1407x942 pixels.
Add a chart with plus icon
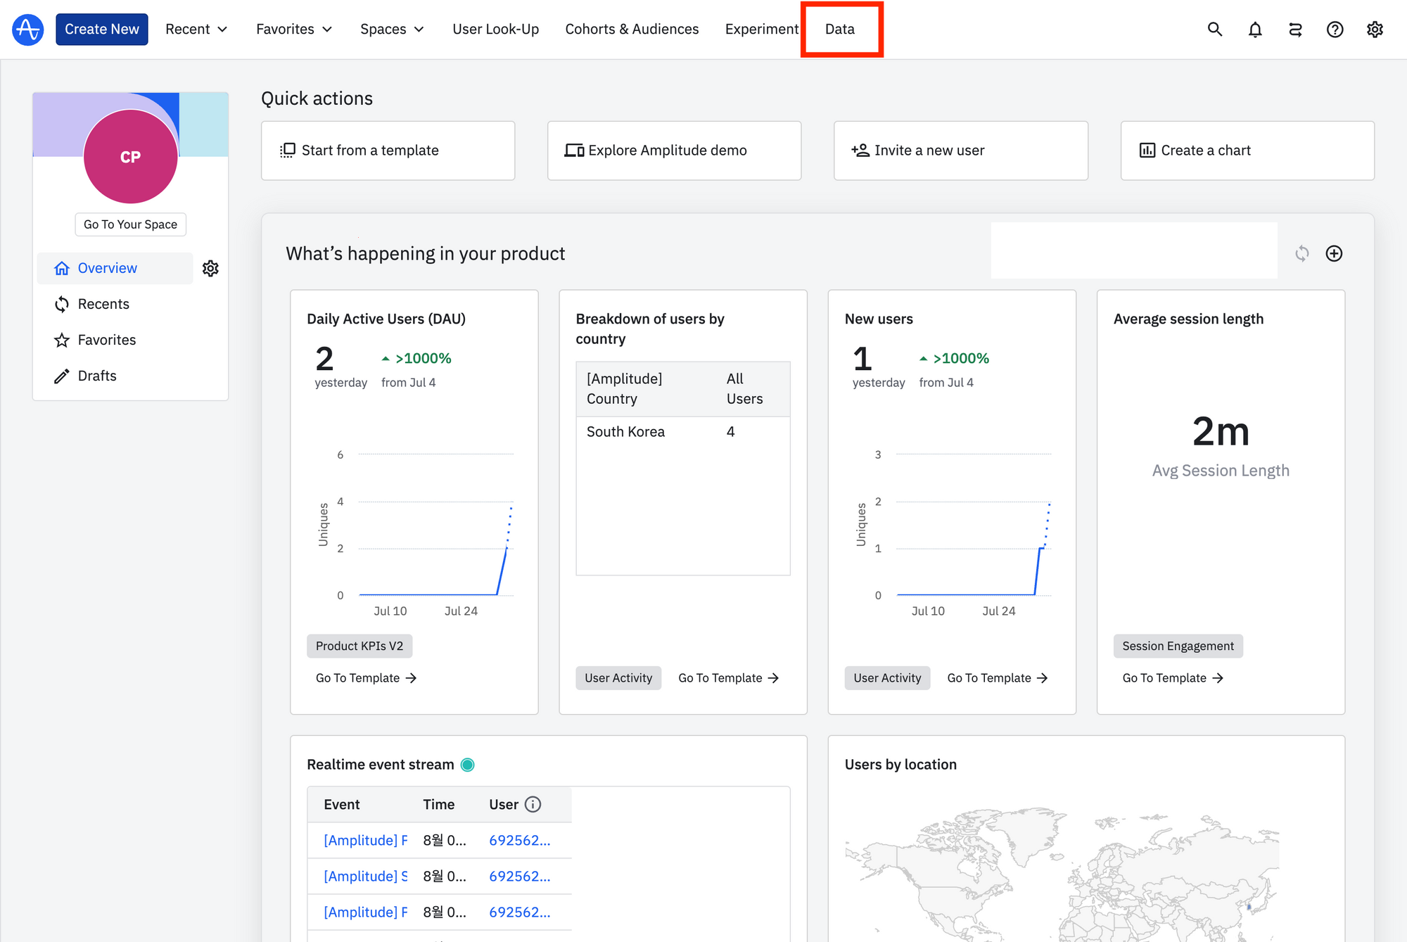pyautogui.click(x=1334, y=253)
